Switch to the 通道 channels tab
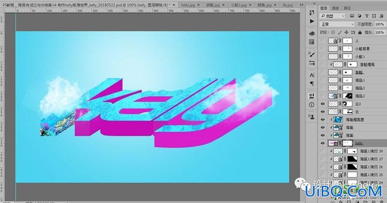Image resolution: width=387 pixels, height=203 pixels. coord(335,8)
